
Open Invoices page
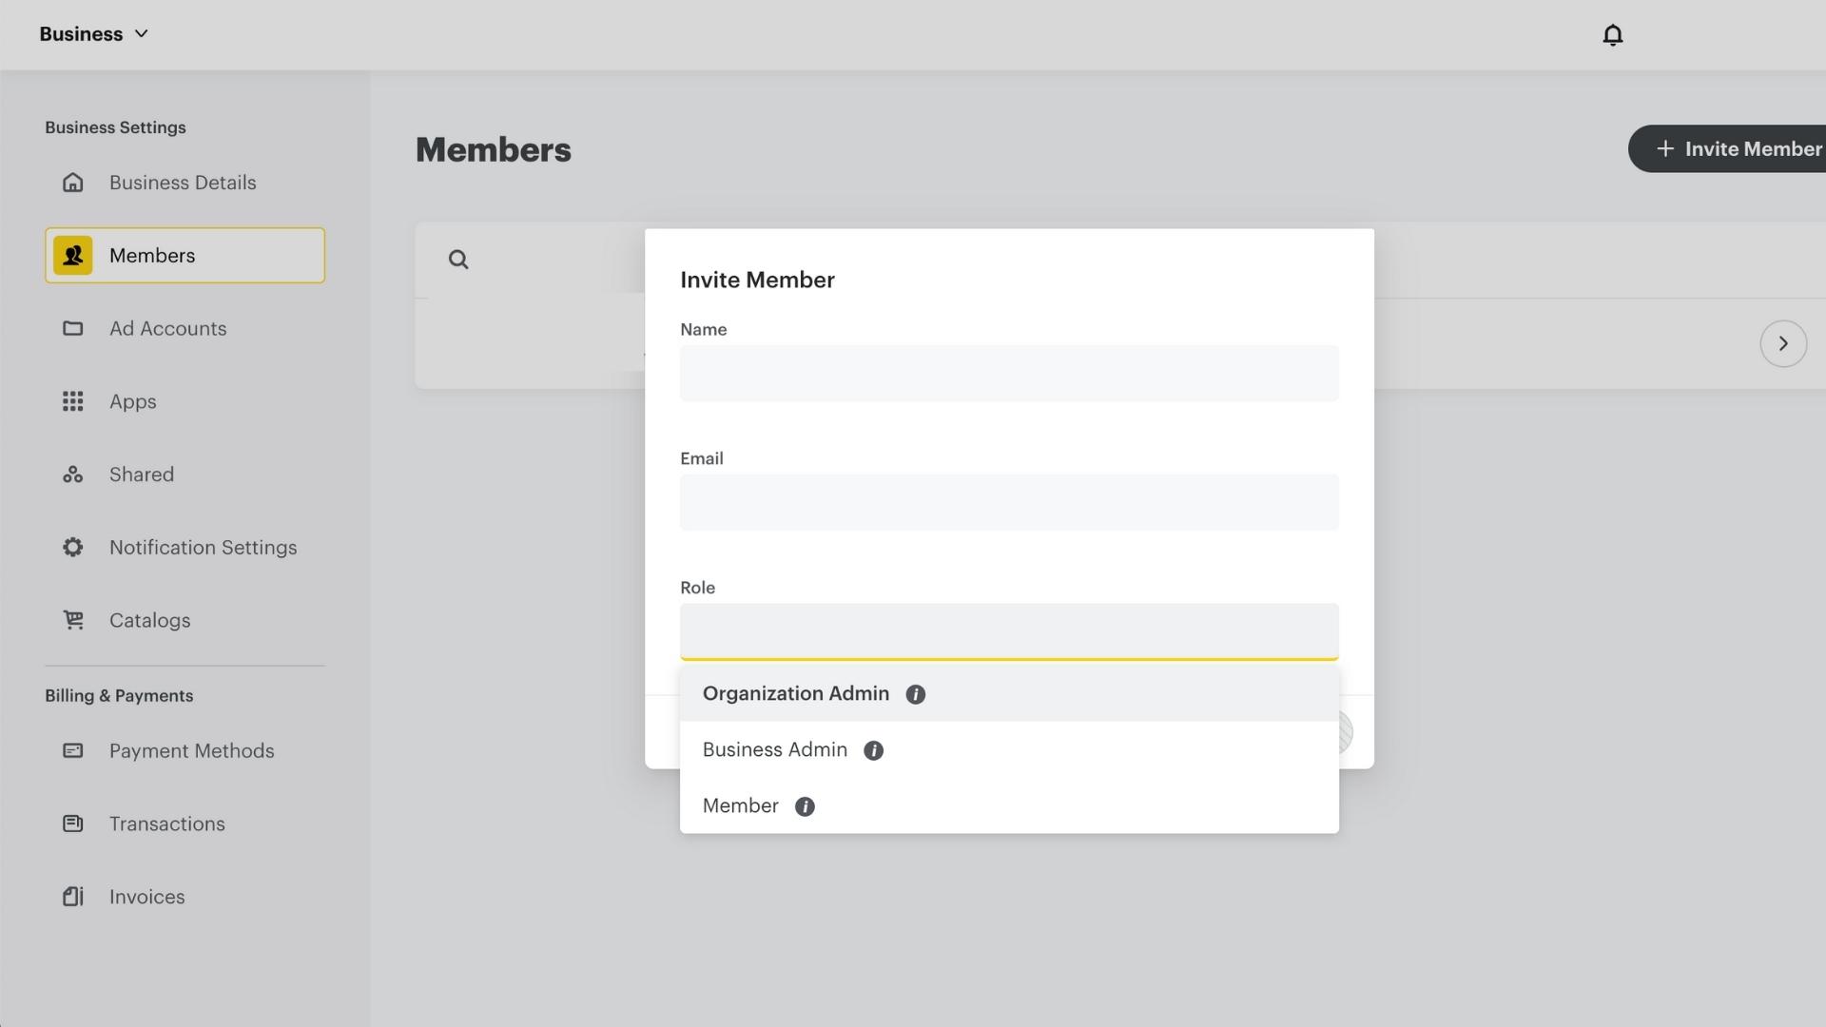(185, 897)
